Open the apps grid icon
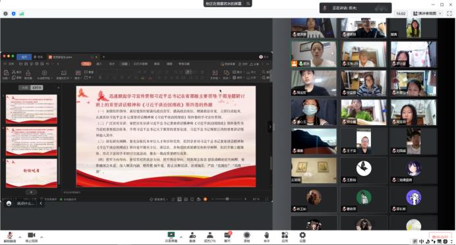Image resolution: width=456 pixels, height=245 pixels. pos(285,237)
